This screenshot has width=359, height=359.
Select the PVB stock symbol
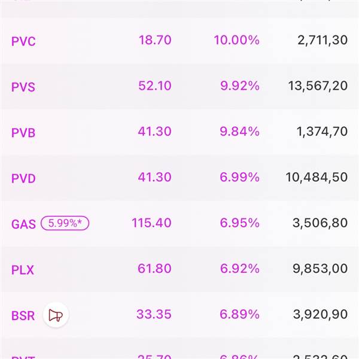[x=23, y=132]
